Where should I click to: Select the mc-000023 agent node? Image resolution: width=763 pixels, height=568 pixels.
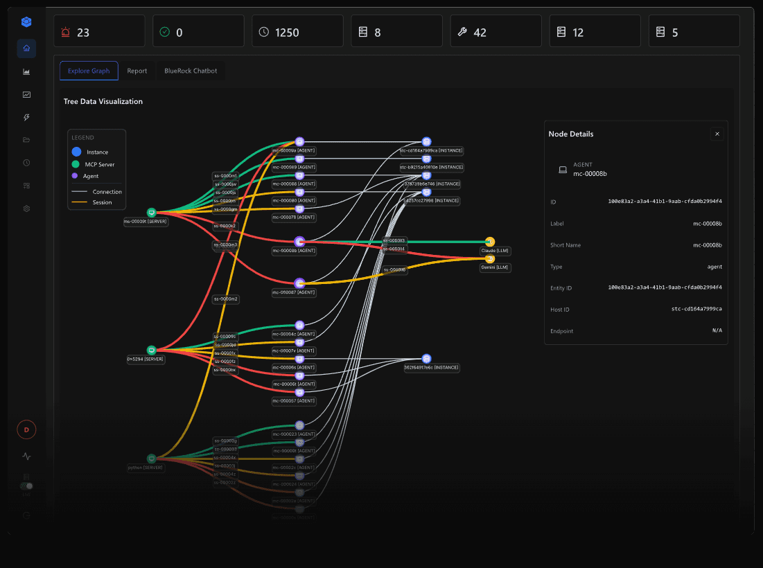coord(300,425)
